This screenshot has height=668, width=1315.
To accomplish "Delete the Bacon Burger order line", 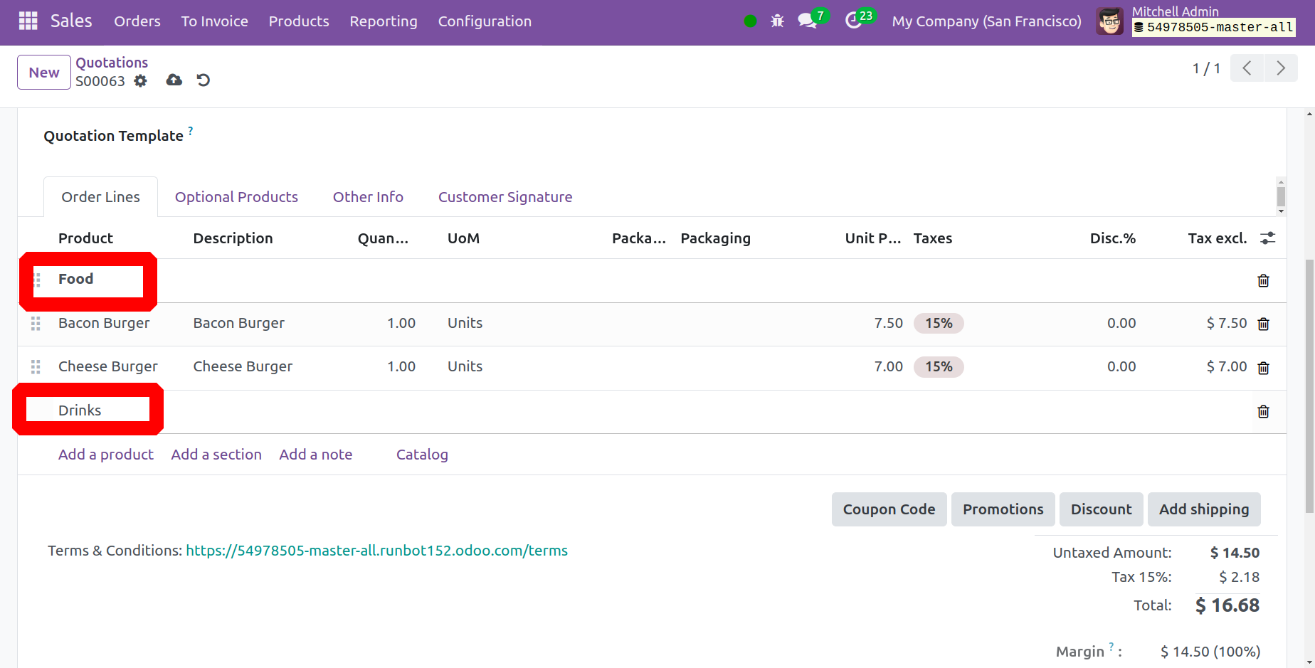I will click(1263, 324).
